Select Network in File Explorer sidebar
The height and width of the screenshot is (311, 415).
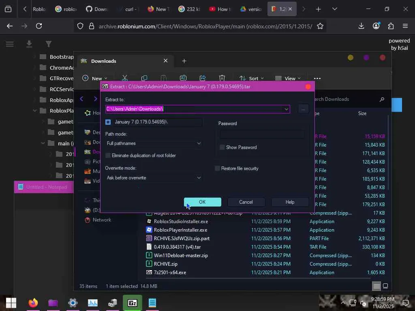(98, 220)
